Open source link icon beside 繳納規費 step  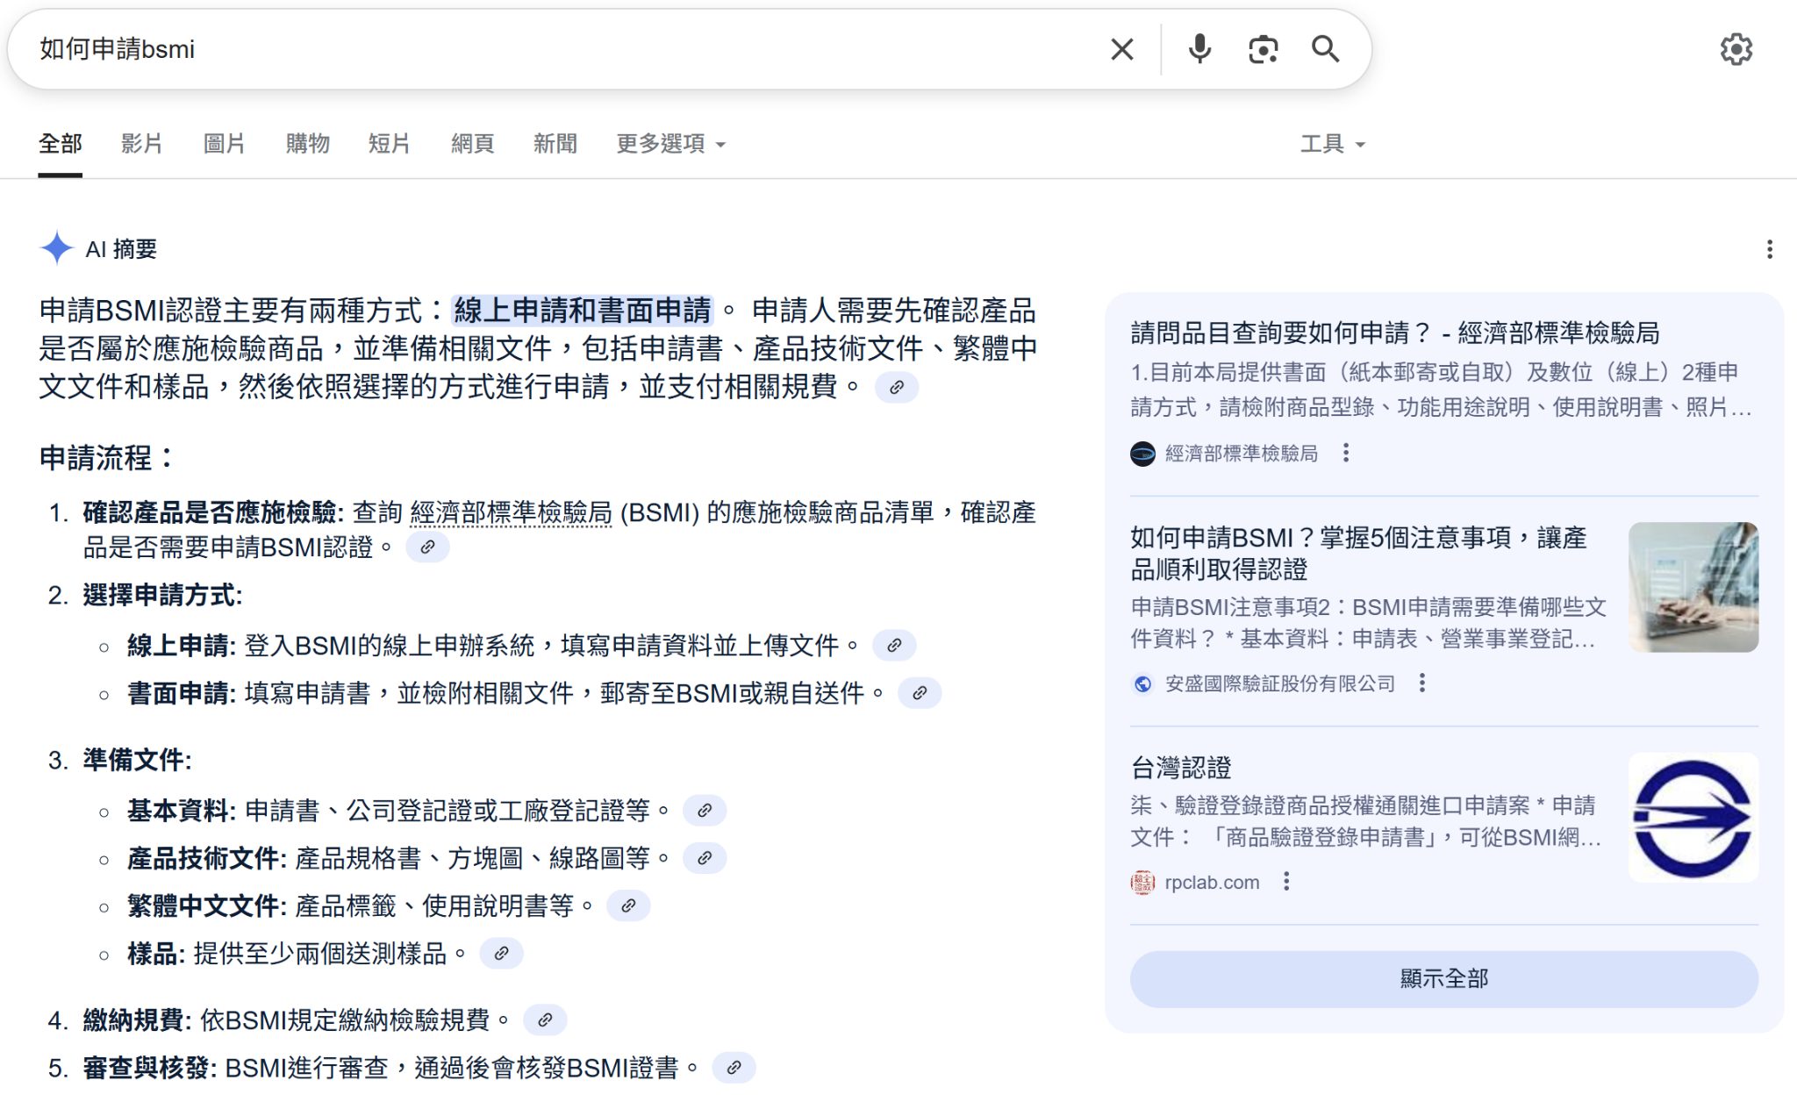pyautogui.click(x=545, y=1020)
